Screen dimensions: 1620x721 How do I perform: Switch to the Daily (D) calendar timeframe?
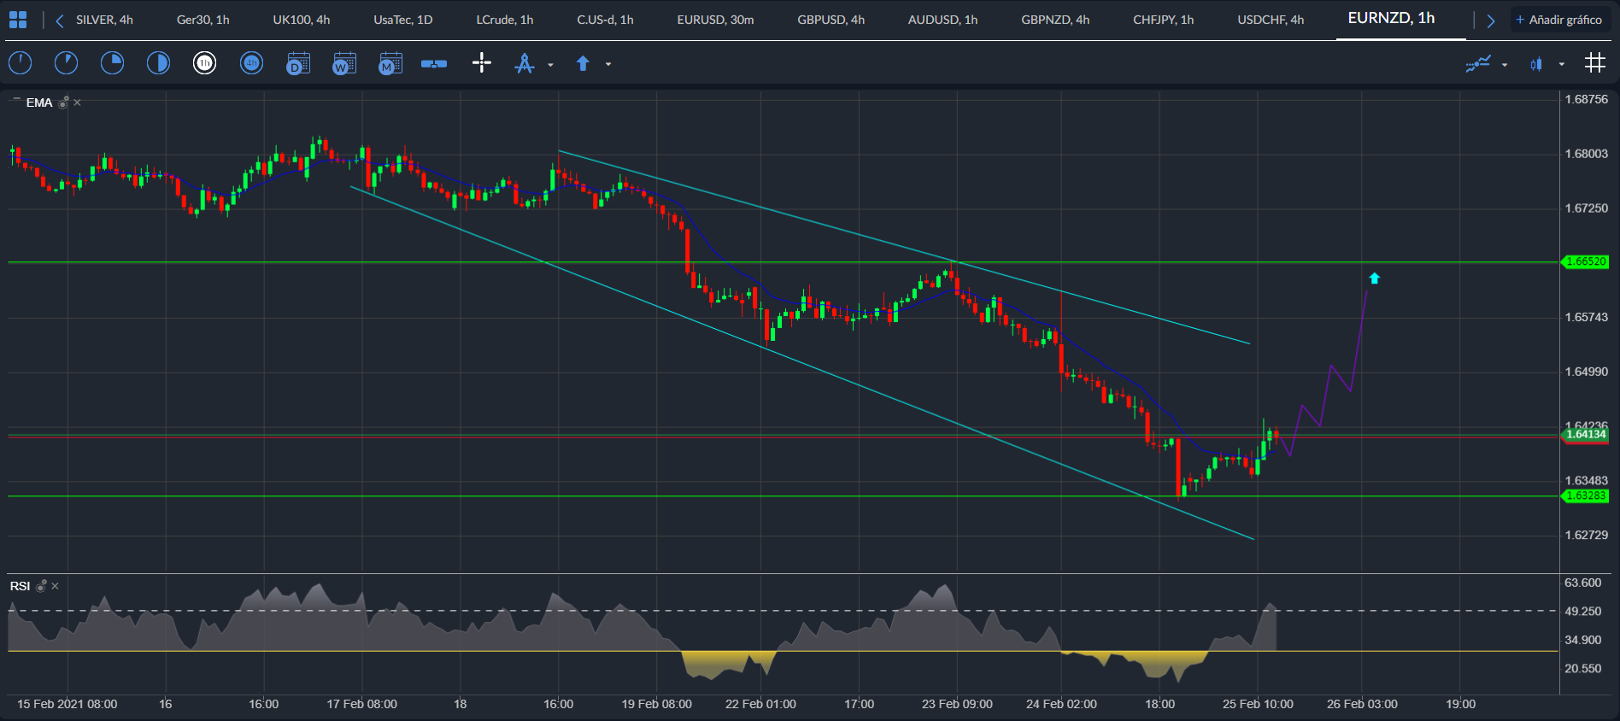[x=297, y=63]
